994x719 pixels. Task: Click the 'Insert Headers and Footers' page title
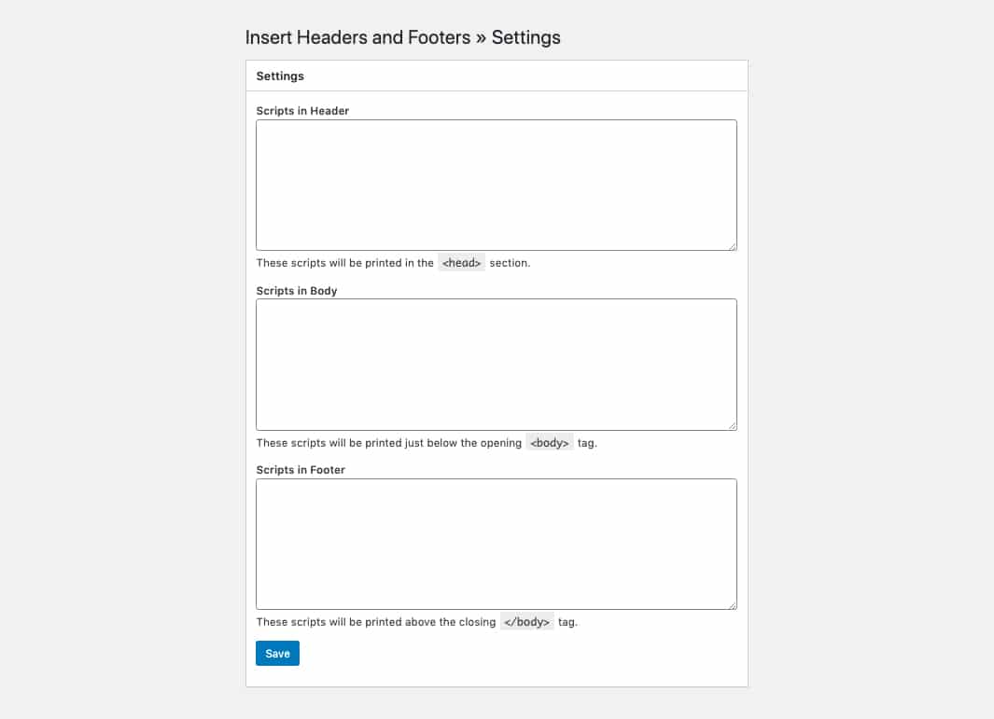pos(358,37)
